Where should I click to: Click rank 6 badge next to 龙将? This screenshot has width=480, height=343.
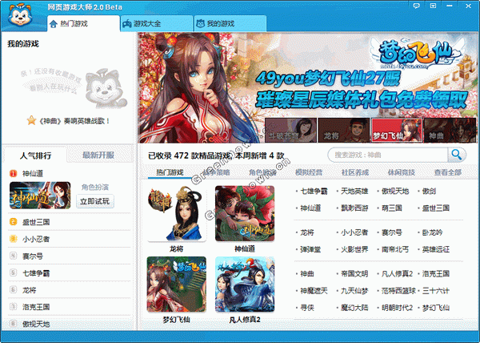(13, 289)
